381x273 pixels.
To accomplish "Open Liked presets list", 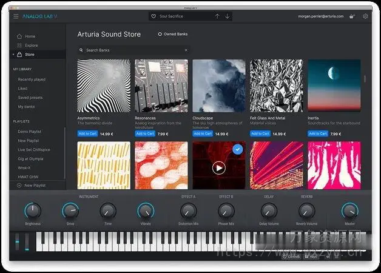I will coord(22,89).
